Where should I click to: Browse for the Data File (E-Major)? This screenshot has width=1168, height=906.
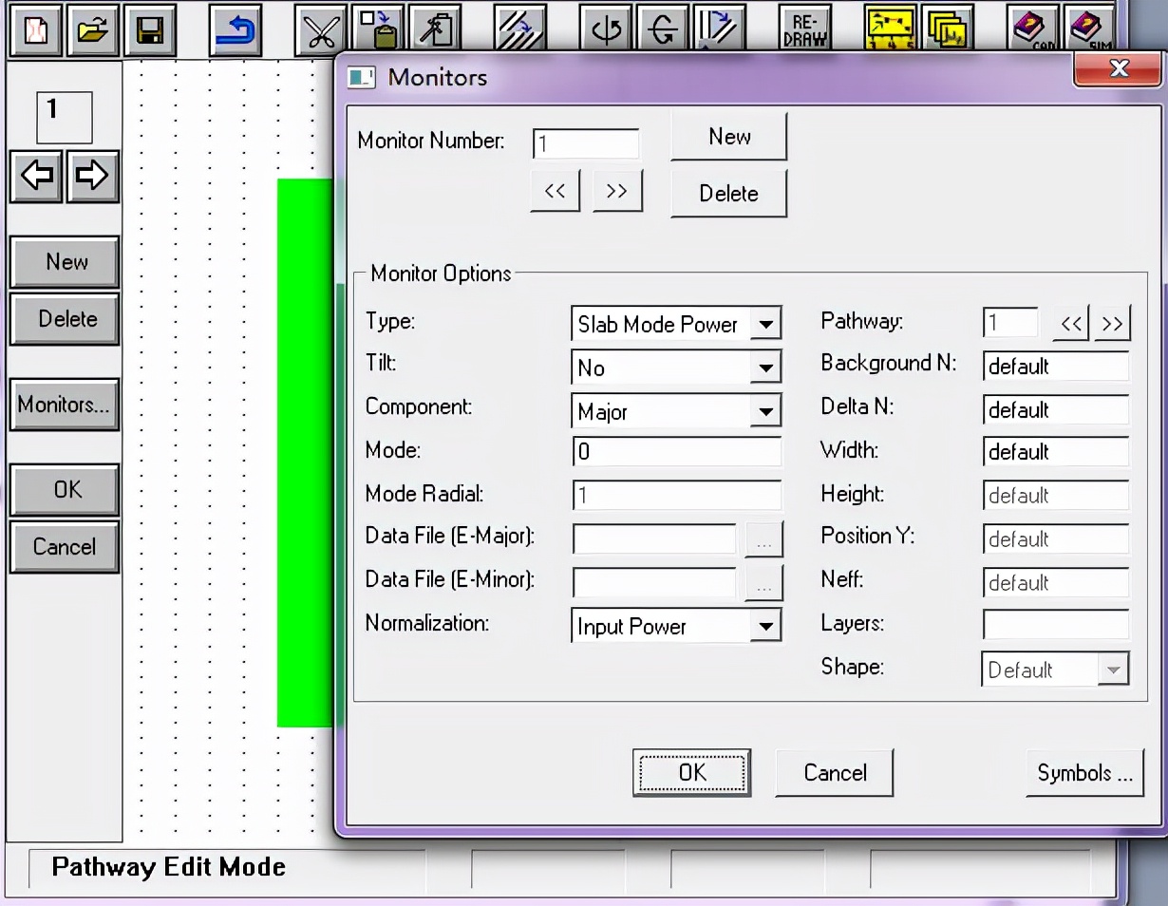point(764,539)
